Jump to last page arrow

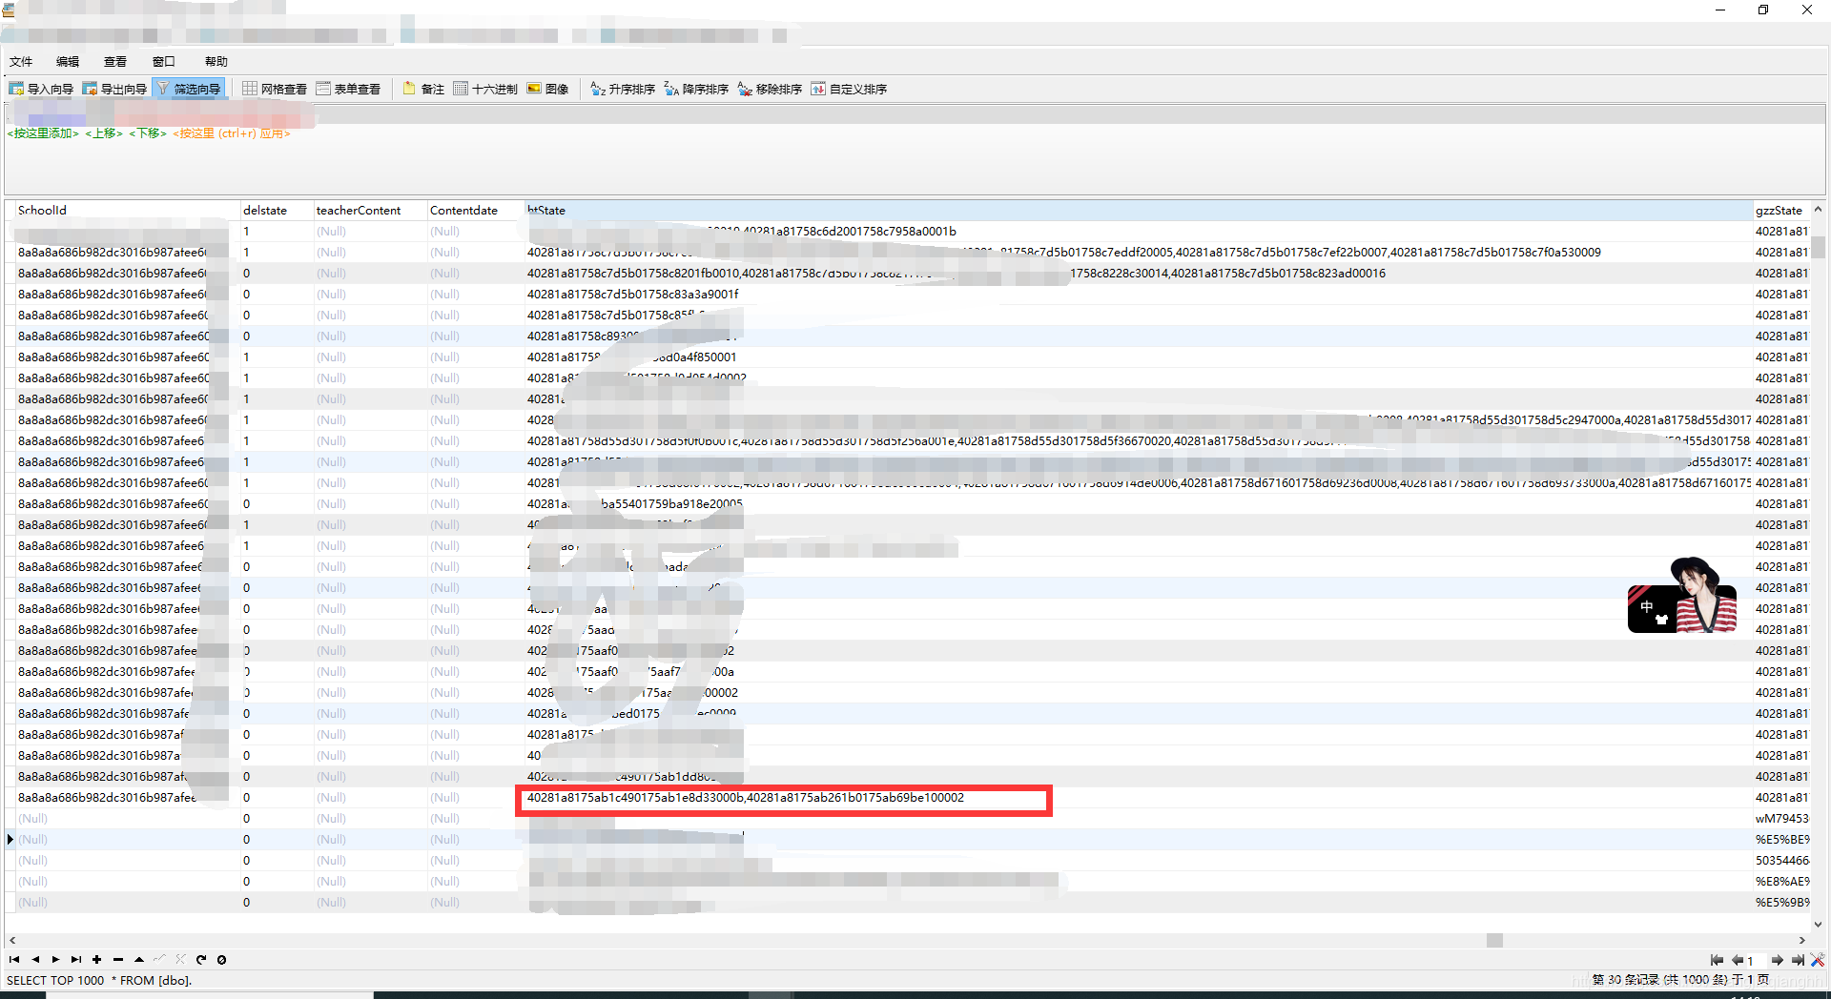(1798, 961)
